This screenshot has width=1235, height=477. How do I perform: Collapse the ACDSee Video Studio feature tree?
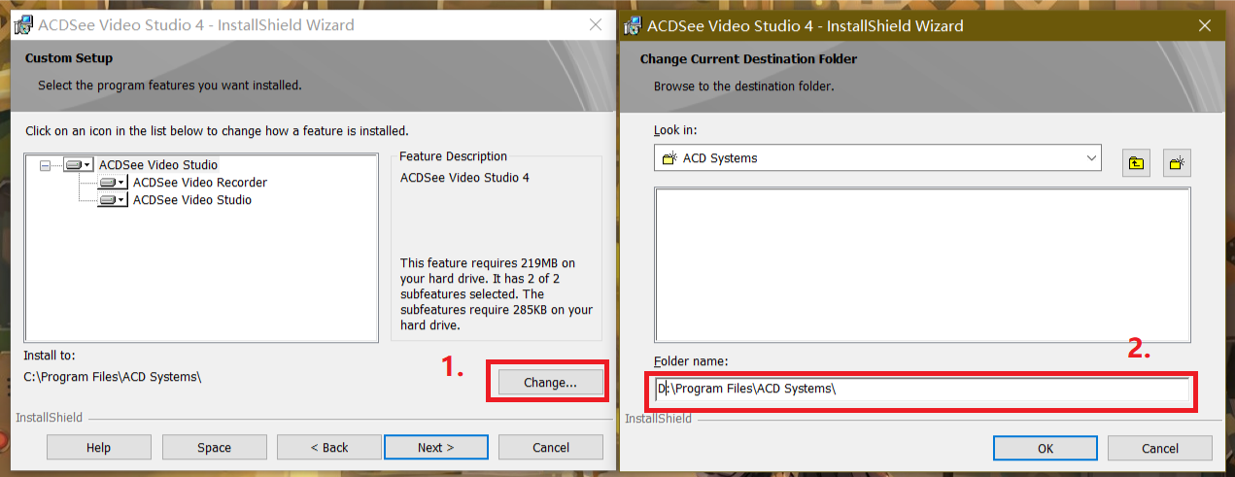tap(45, 166)
